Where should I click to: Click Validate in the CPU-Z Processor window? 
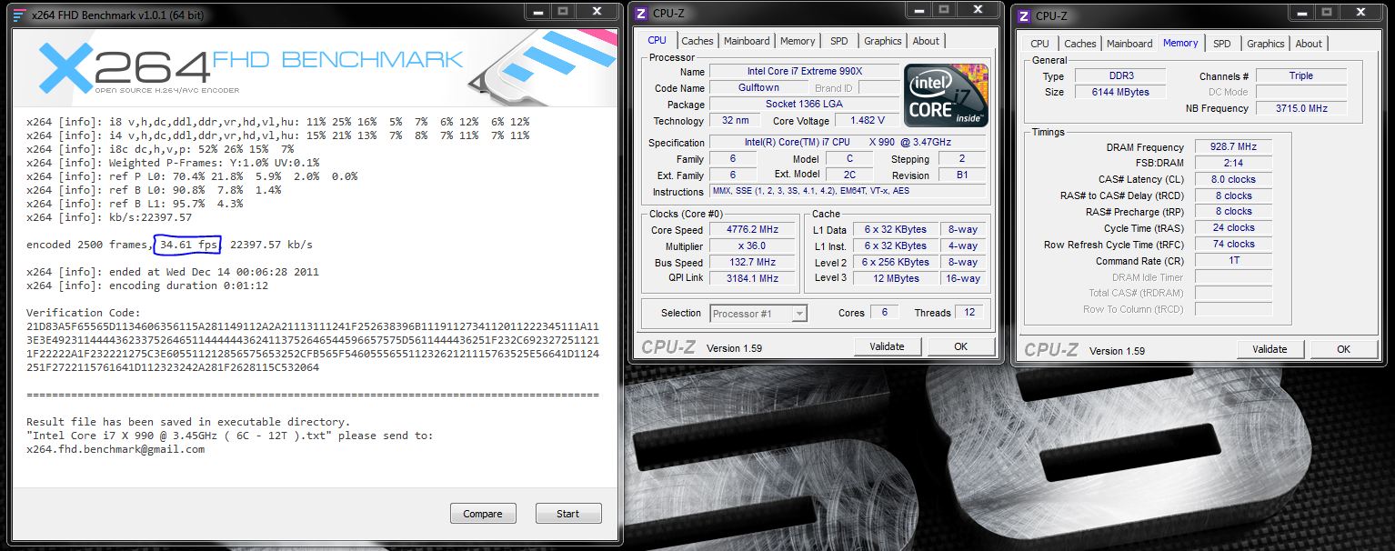click(x=887, y=346)
